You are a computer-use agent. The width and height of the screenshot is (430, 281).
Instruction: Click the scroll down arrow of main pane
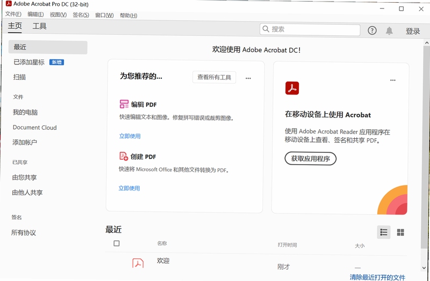pyautogui.click(x=424, y=268)
